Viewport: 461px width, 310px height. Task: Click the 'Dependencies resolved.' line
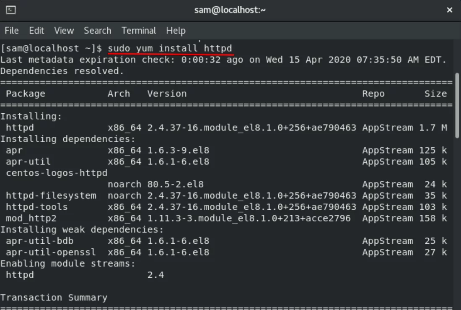(x=62, y=71)
